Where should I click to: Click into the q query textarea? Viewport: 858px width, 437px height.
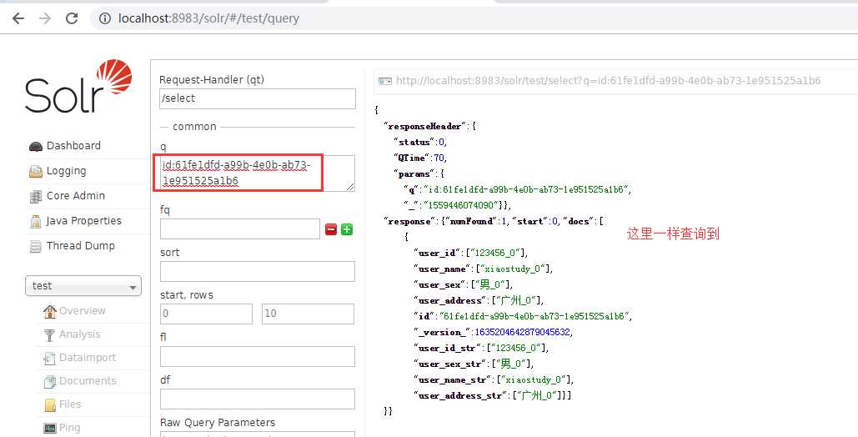(257, 173)
